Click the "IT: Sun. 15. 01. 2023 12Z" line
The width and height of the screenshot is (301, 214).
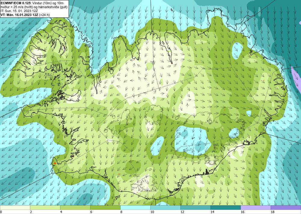click(19, 11)
